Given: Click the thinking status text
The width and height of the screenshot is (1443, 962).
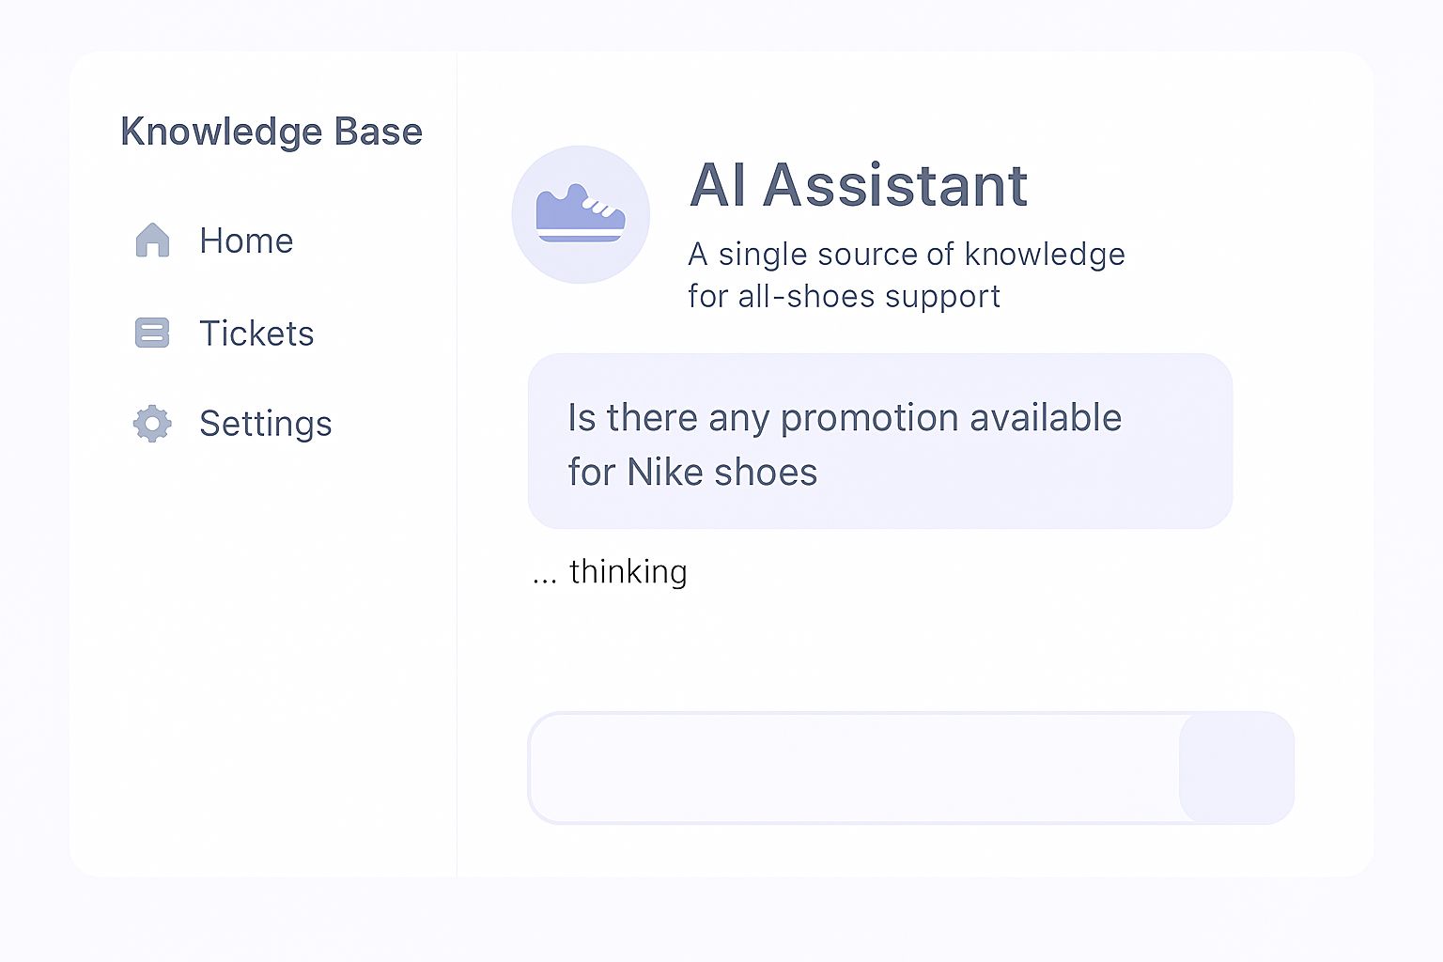Looking at the screenshot, I should click(628, 571).
